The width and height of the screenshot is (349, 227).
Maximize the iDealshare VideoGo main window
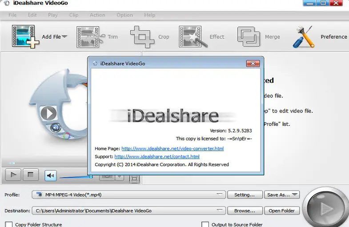(323, 3)
